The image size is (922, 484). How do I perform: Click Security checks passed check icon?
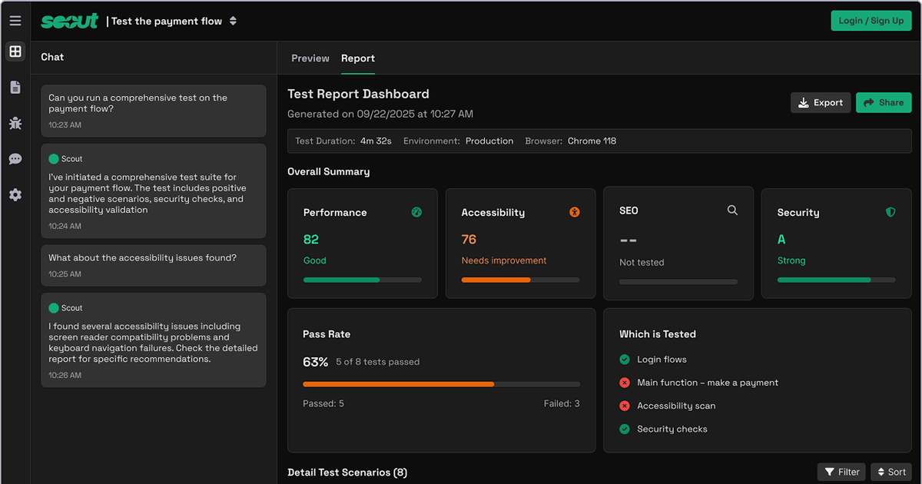point(625,429)
